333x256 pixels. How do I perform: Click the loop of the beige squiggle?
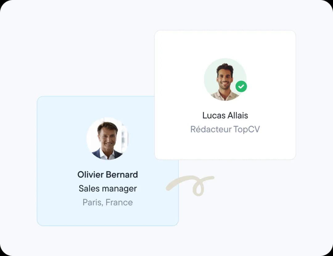199,188
